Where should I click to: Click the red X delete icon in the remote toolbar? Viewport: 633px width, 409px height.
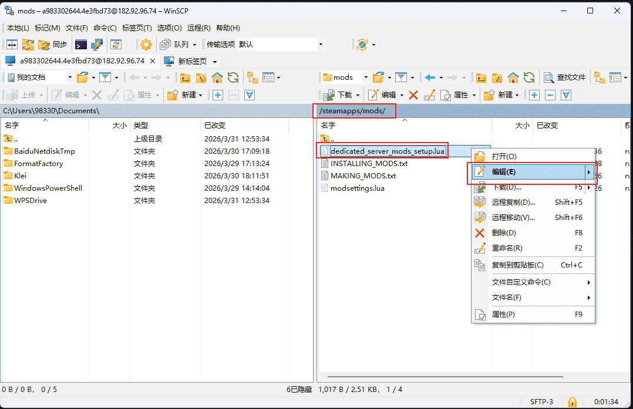click(413, 95)
